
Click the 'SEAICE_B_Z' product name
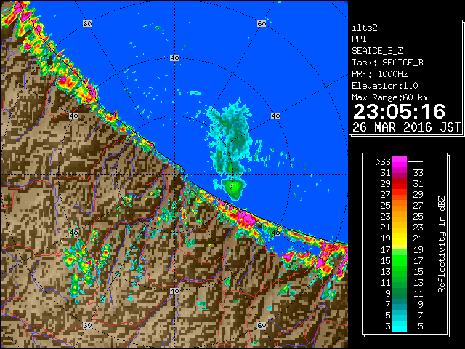click(377, 51)
